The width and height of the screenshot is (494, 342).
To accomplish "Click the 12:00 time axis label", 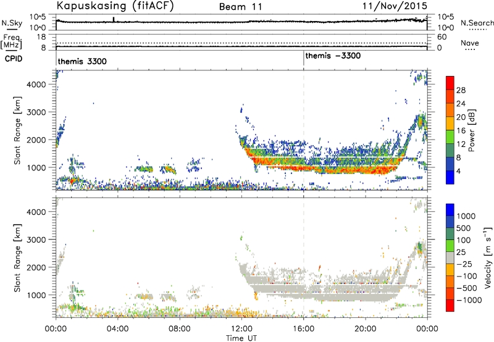I will tap(241, 329).
